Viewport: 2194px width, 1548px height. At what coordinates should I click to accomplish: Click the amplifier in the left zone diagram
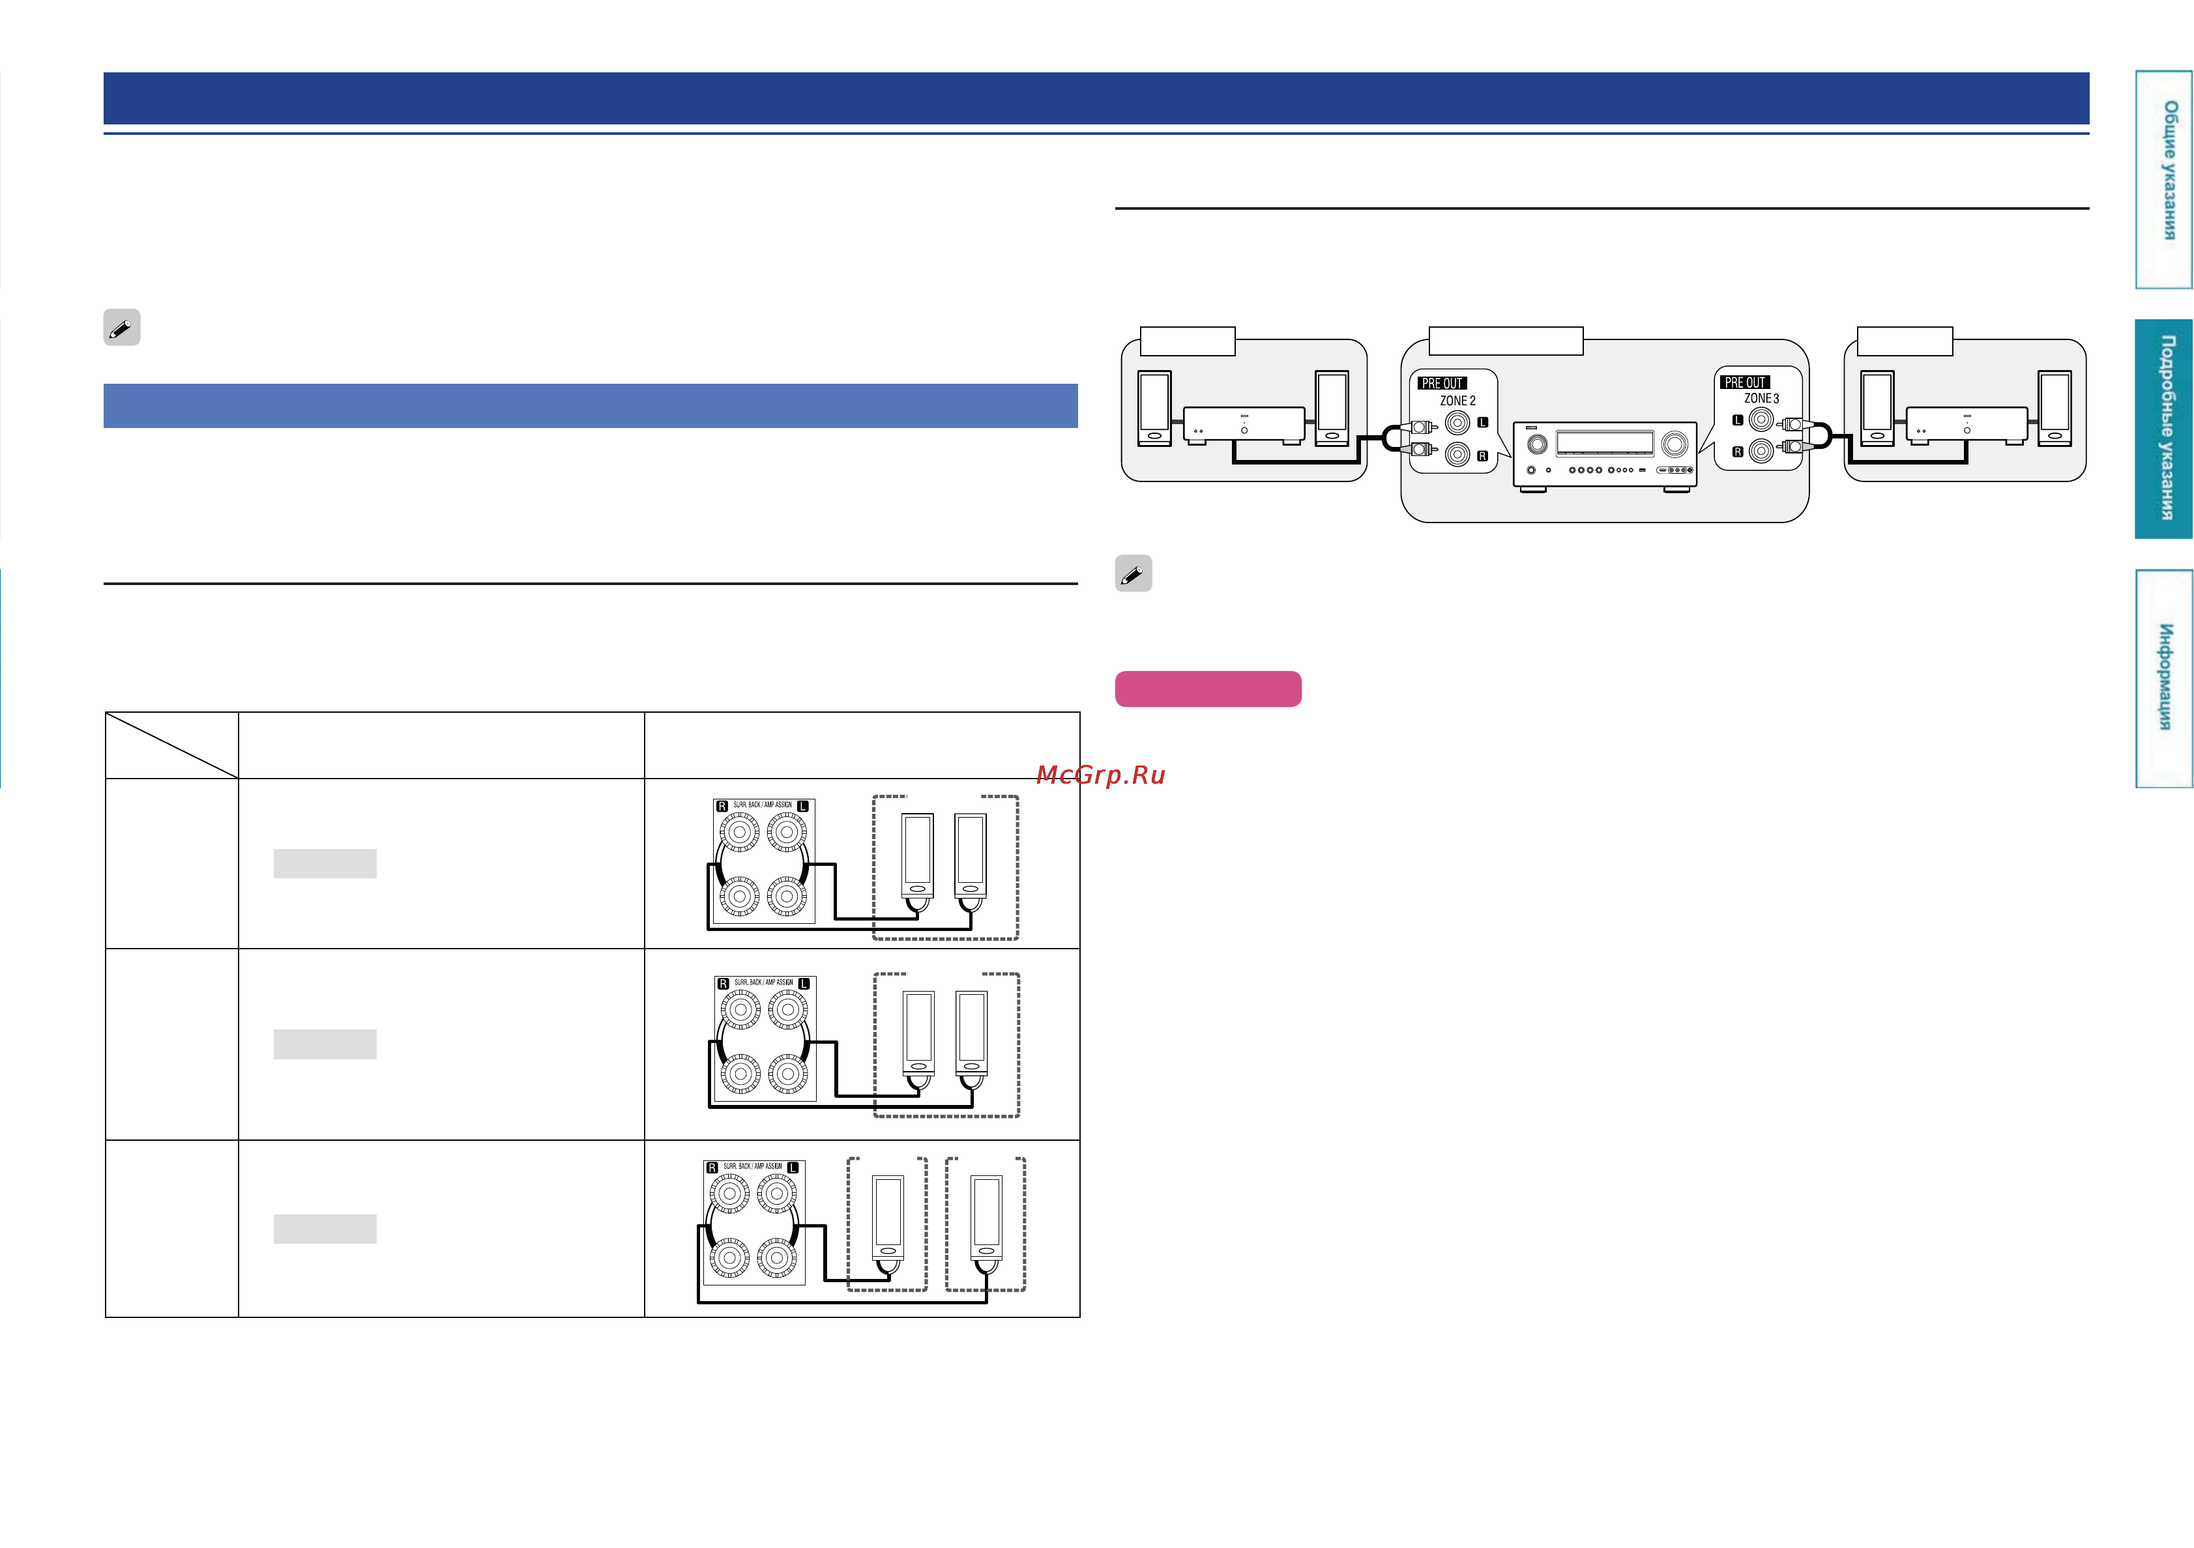click(1243, 426)
